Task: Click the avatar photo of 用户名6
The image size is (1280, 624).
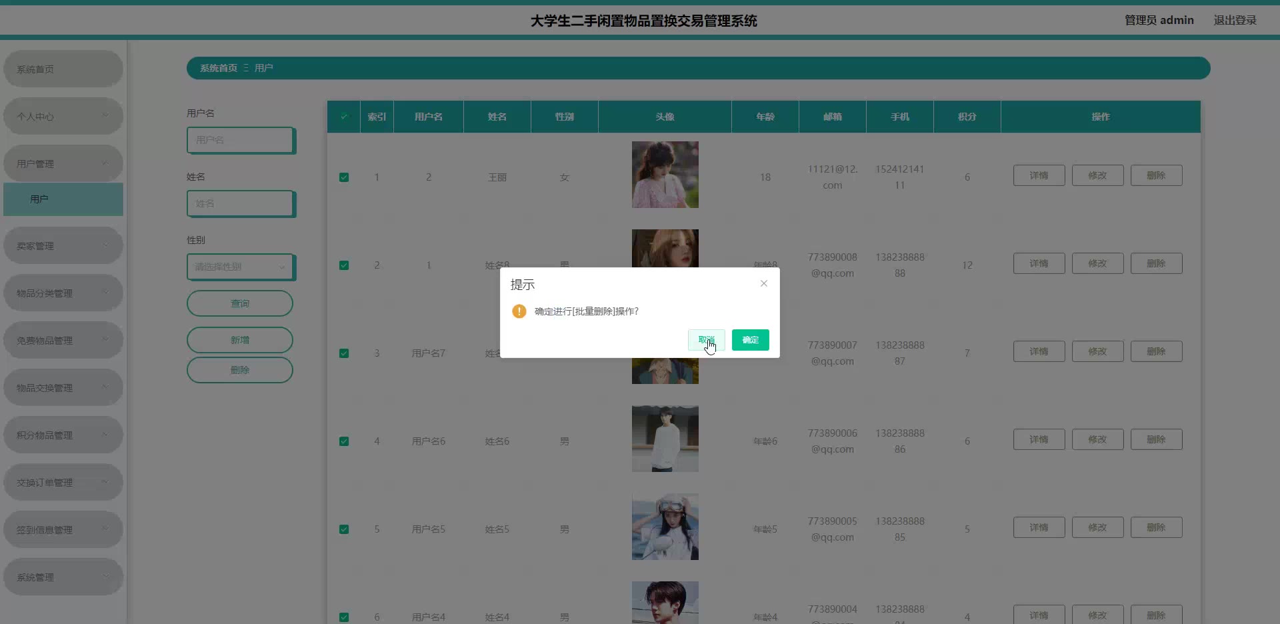Action: [665, 439]
